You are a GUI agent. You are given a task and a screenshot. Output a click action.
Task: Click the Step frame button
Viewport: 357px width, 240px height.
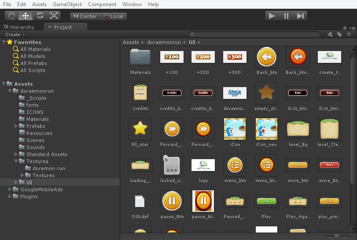point(300,16)
